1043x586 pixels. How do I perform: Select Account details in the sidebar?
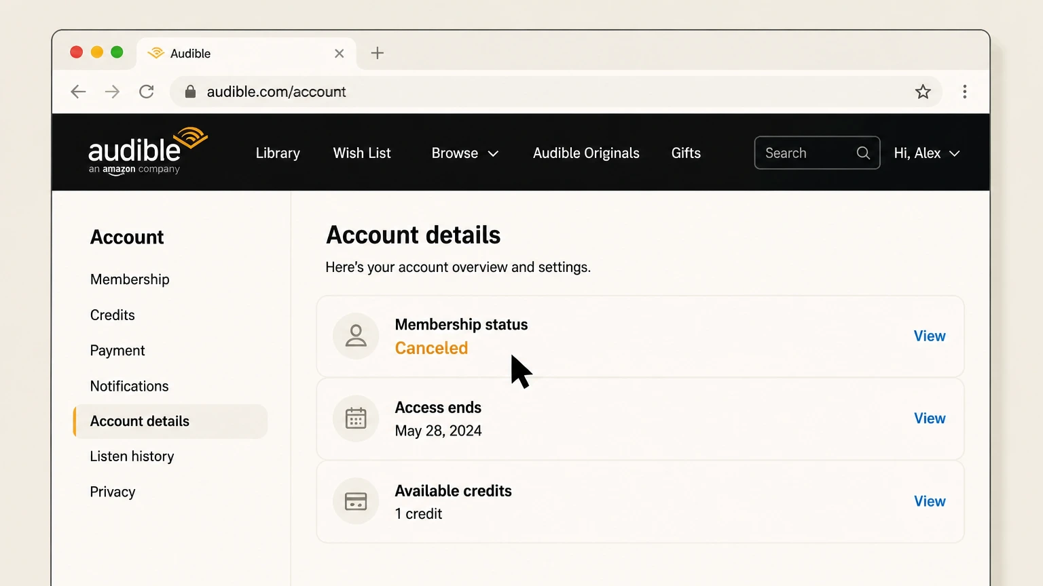[170, 421]
